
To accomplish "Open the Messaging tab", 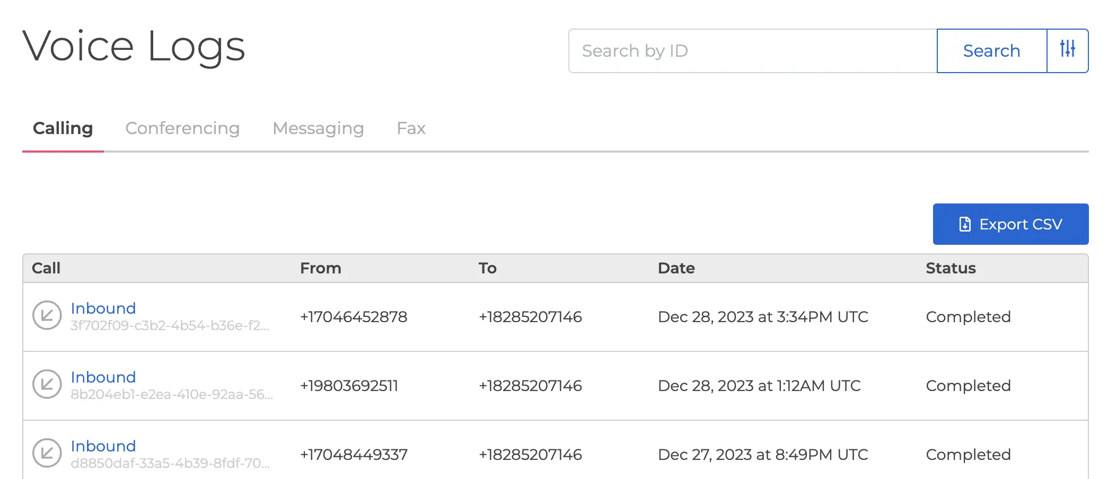I will 318,128.
